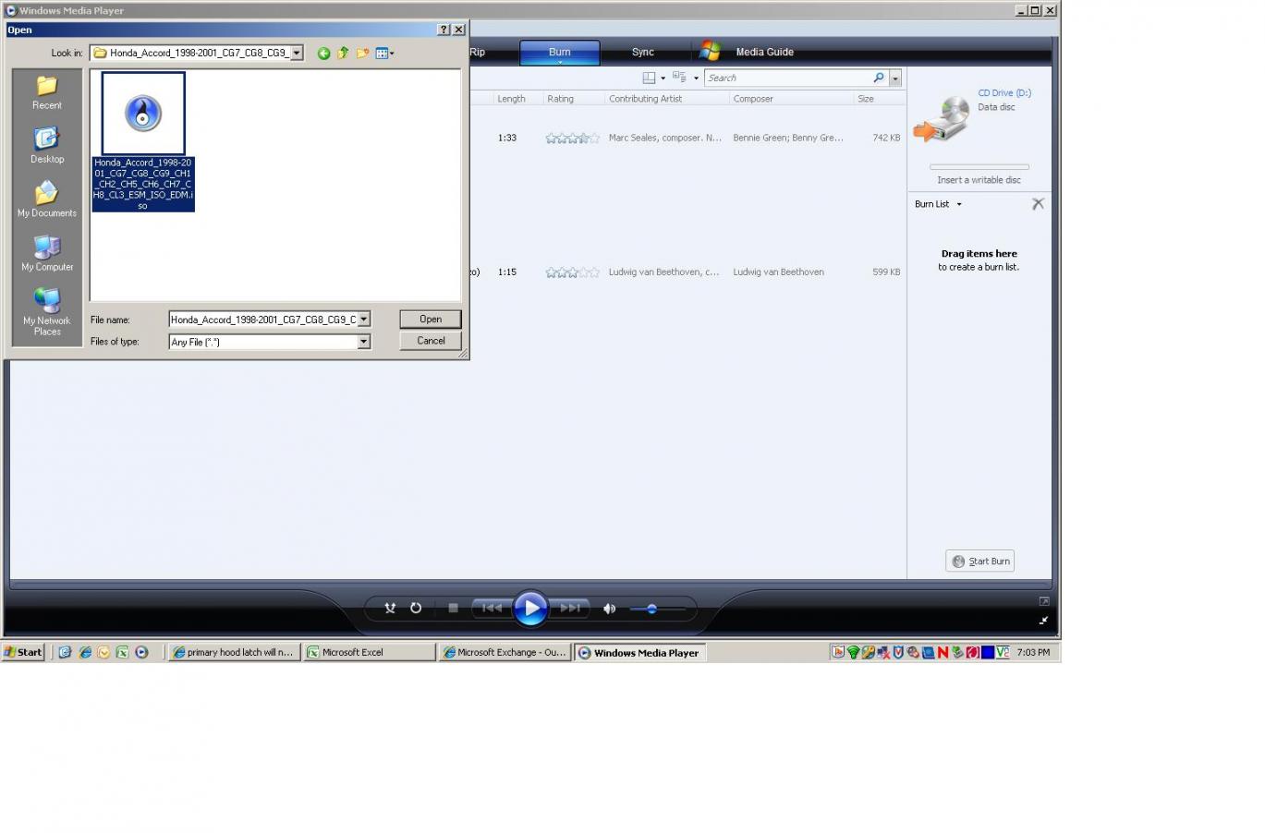Clear the burn list pane
The height and width of the screenshot is (833, 1265).
pos(1038,204)
